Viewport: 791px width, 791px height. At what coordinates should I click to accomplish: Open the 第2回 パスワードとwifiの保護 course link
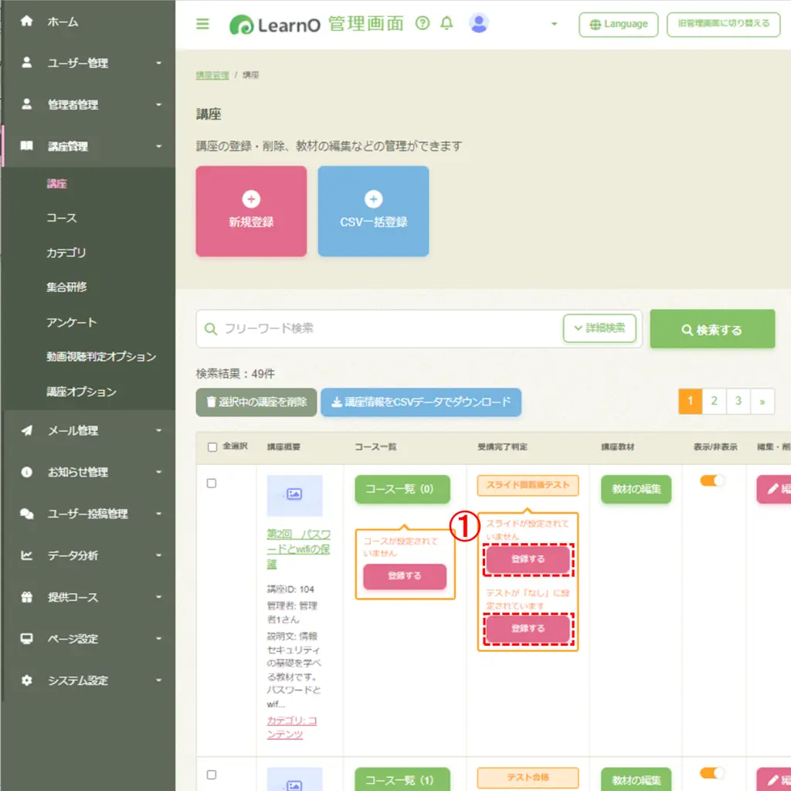298,549
